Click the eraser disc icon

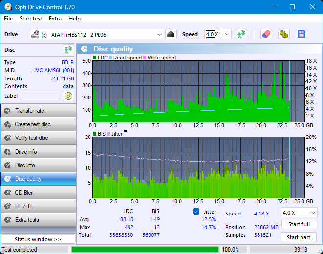266,34
